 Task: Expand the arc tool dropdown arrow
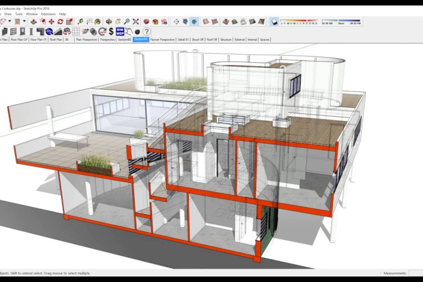10,21
